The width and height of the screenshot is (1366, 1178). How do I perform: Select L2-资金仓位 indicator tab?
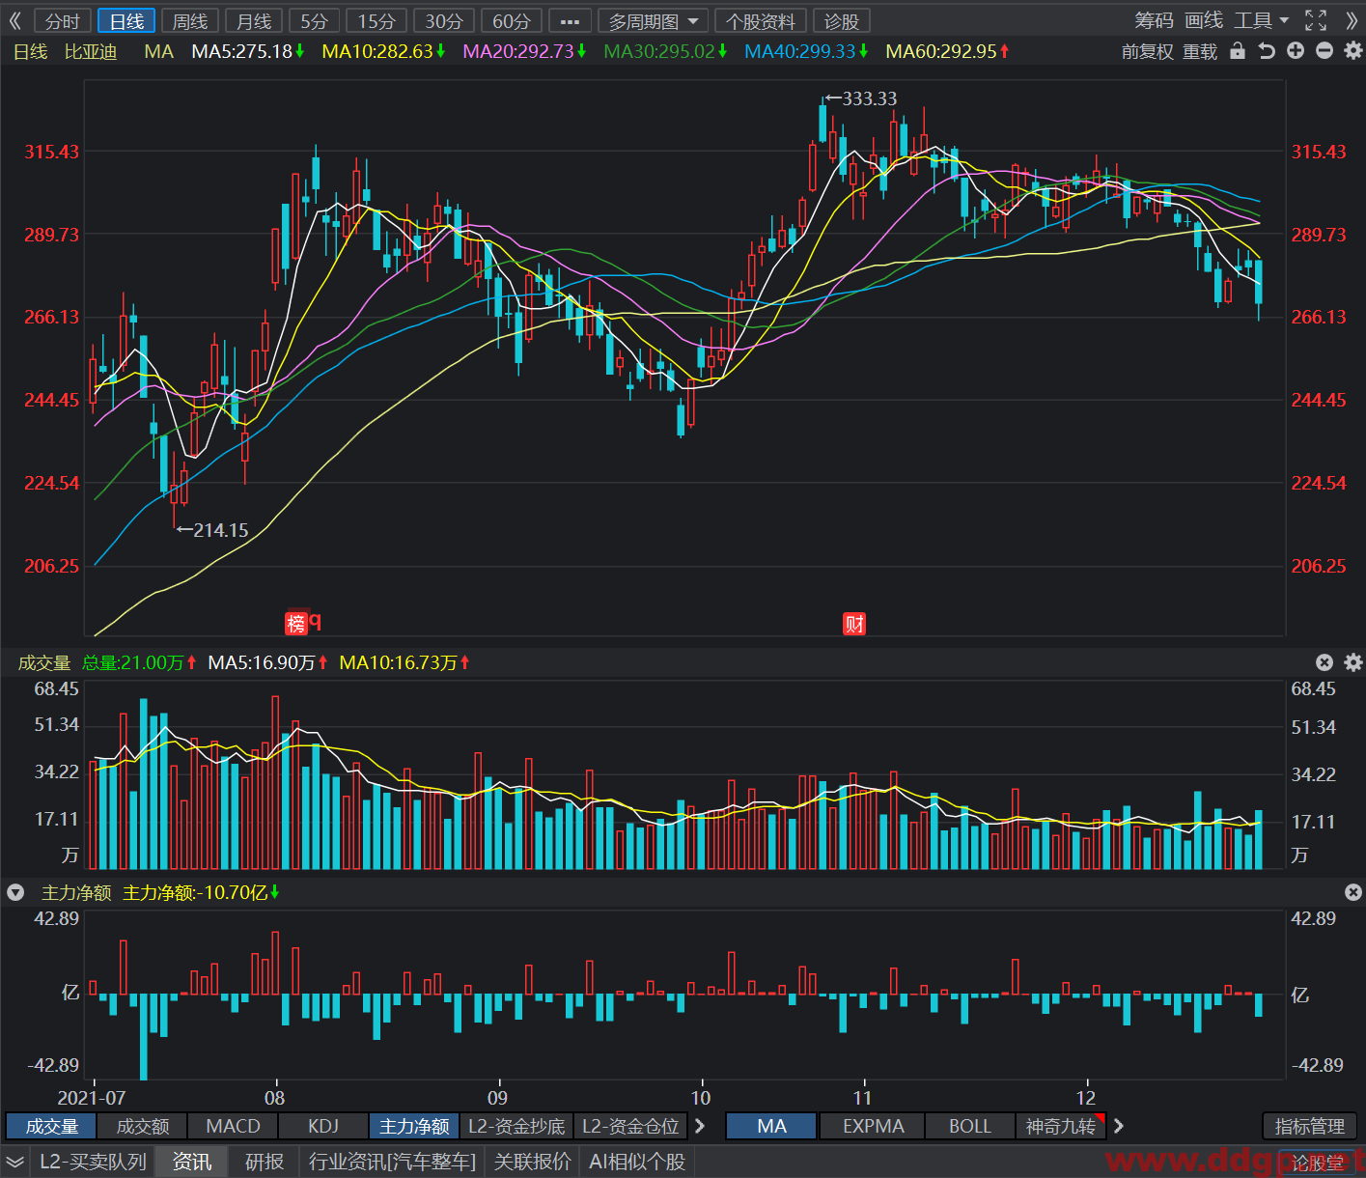630,1126
